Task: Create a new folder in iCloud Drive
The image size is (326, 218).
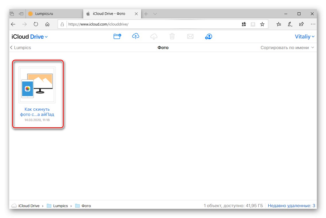Action: (117, 37)
